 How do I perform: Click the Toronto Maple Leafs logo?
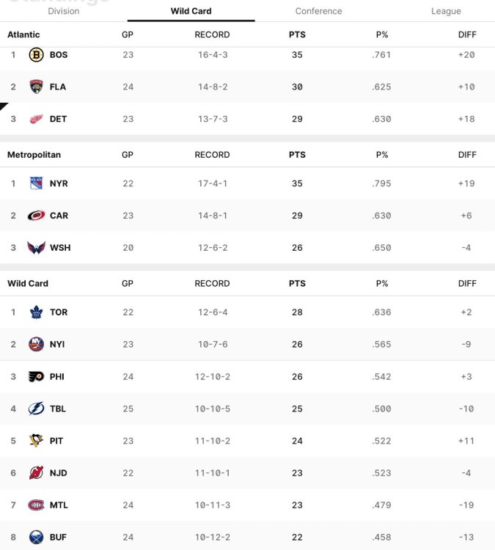36,312
